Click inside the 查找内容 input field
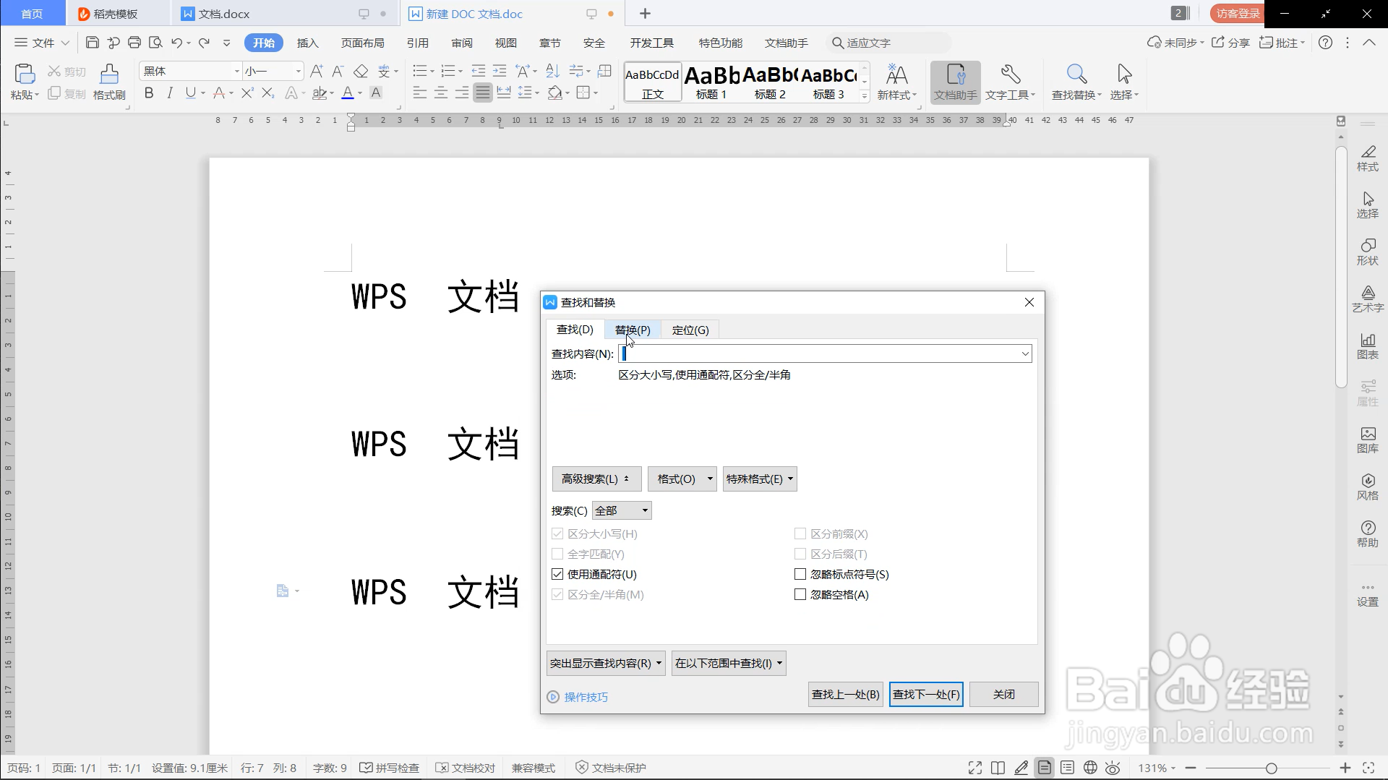The width and height of the screenshot is (1388, 780). [795, 353]
